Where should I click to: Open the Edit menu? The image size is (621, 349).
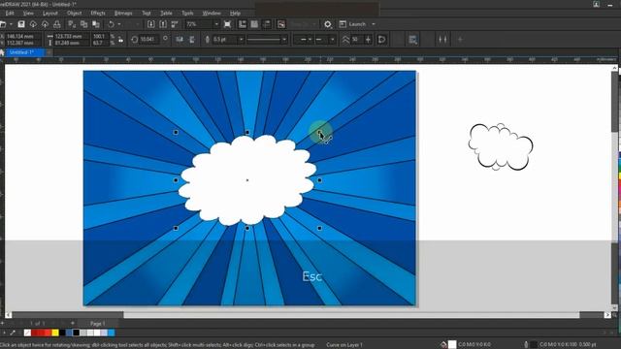[10, 13]
